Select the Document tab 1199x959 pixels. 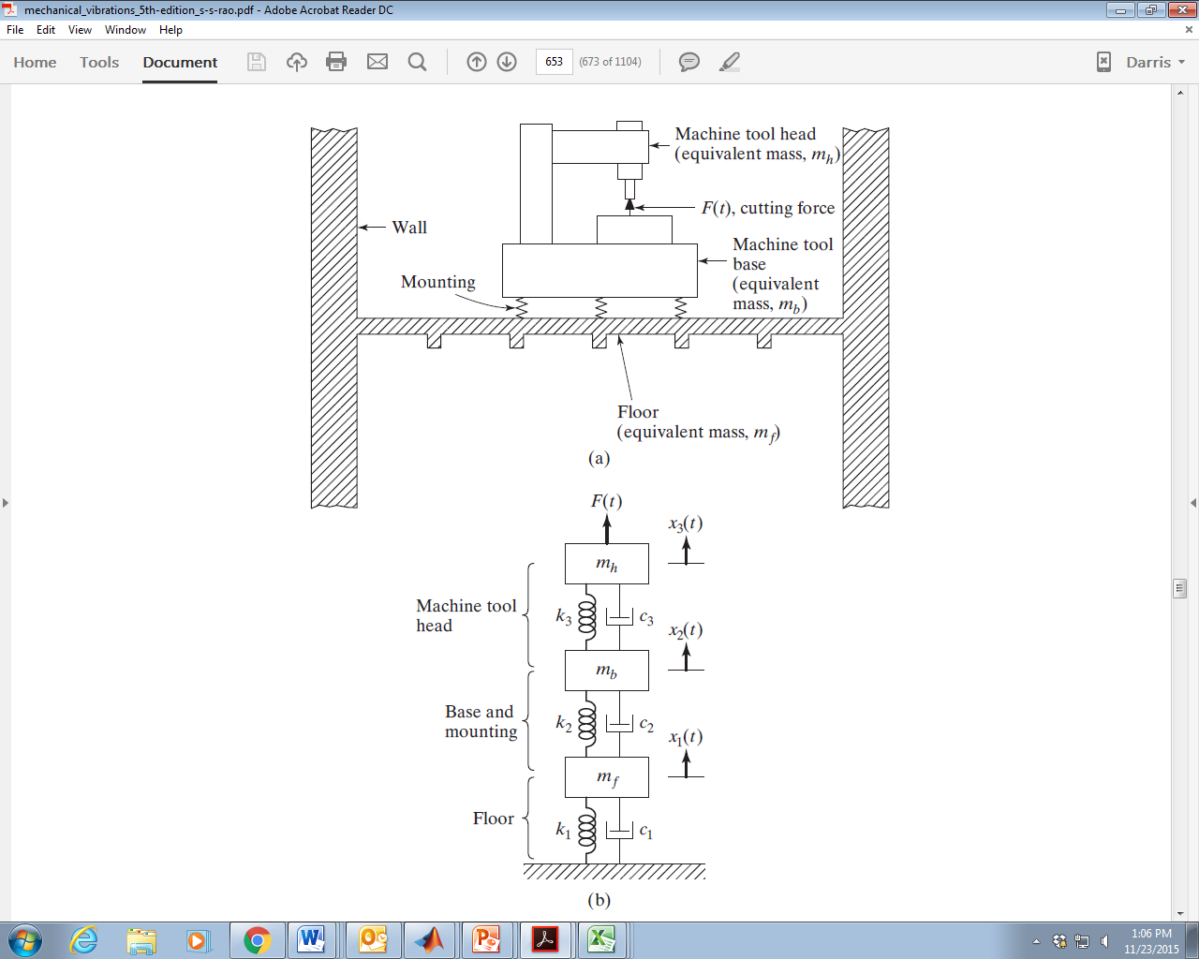(x=179, y=62)
